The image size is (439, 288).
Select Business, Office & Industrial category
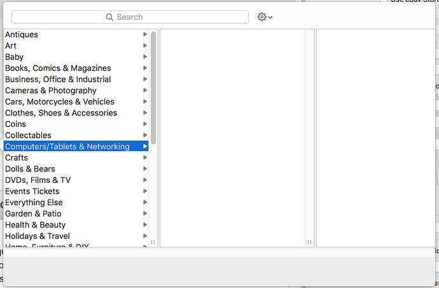point(76,79)
